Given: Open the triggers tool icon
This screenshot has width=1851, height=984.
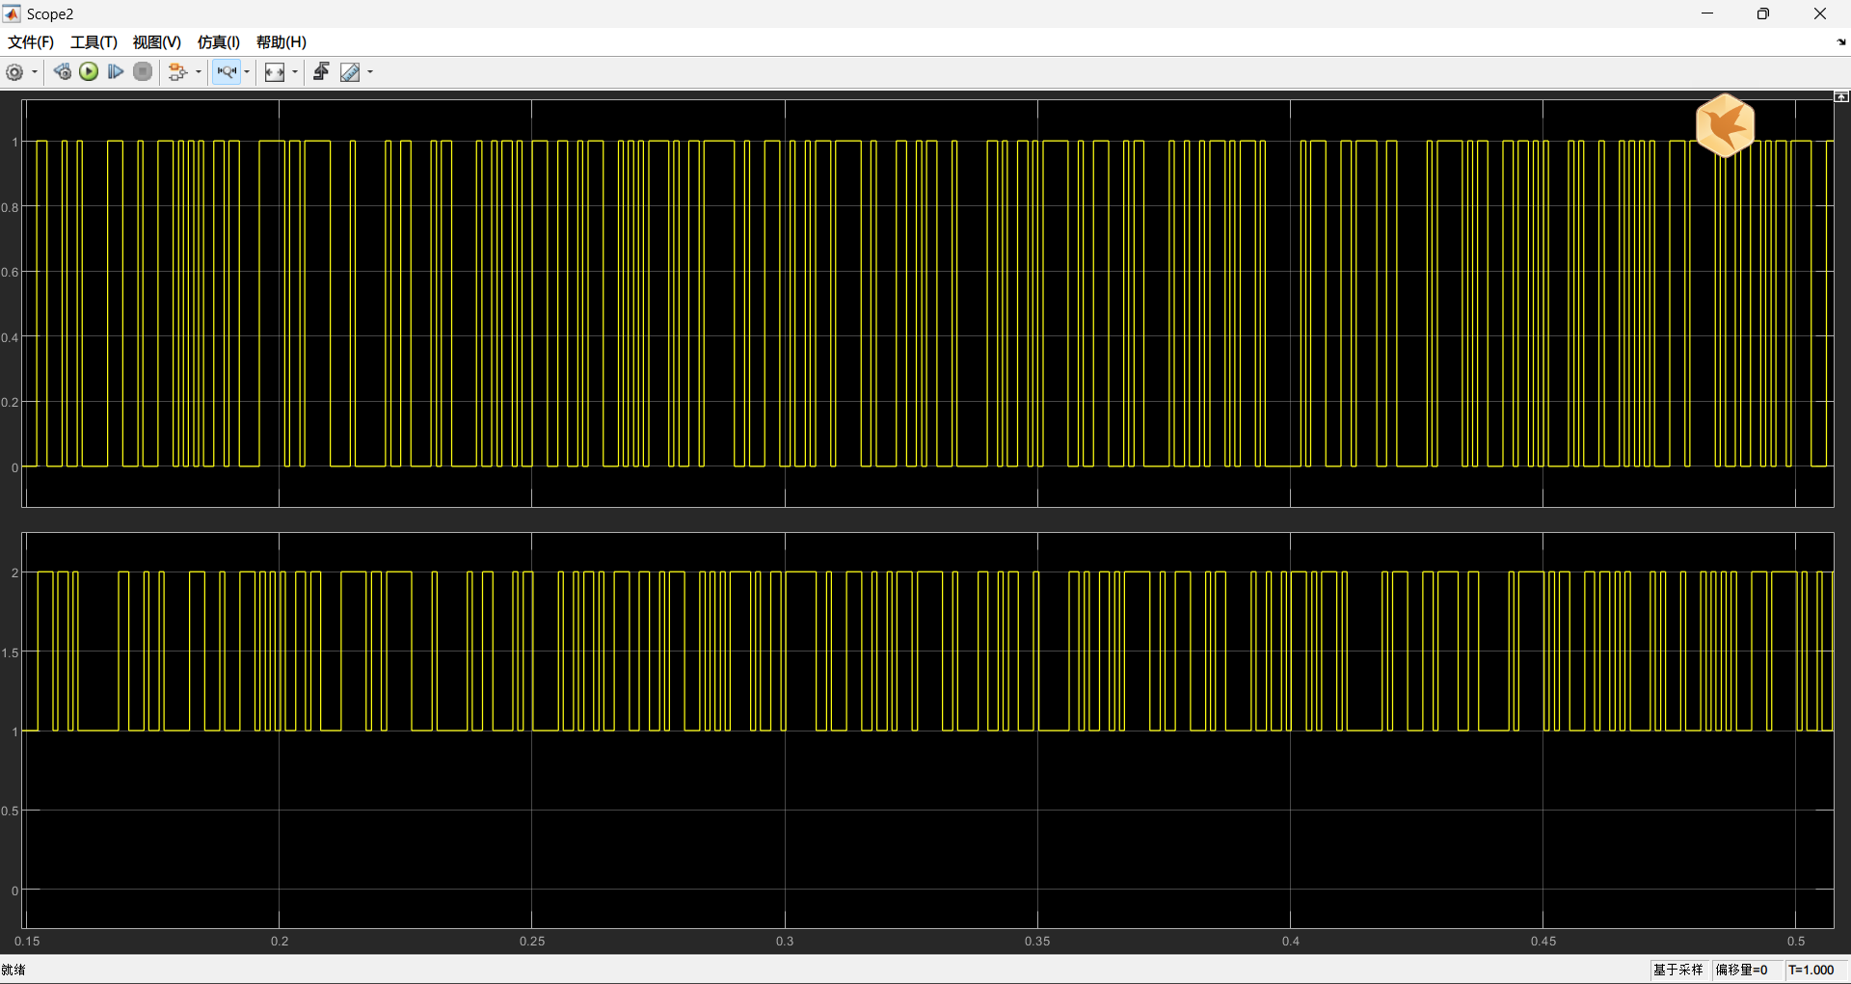Looking at the screenshot, I should 321,72.
